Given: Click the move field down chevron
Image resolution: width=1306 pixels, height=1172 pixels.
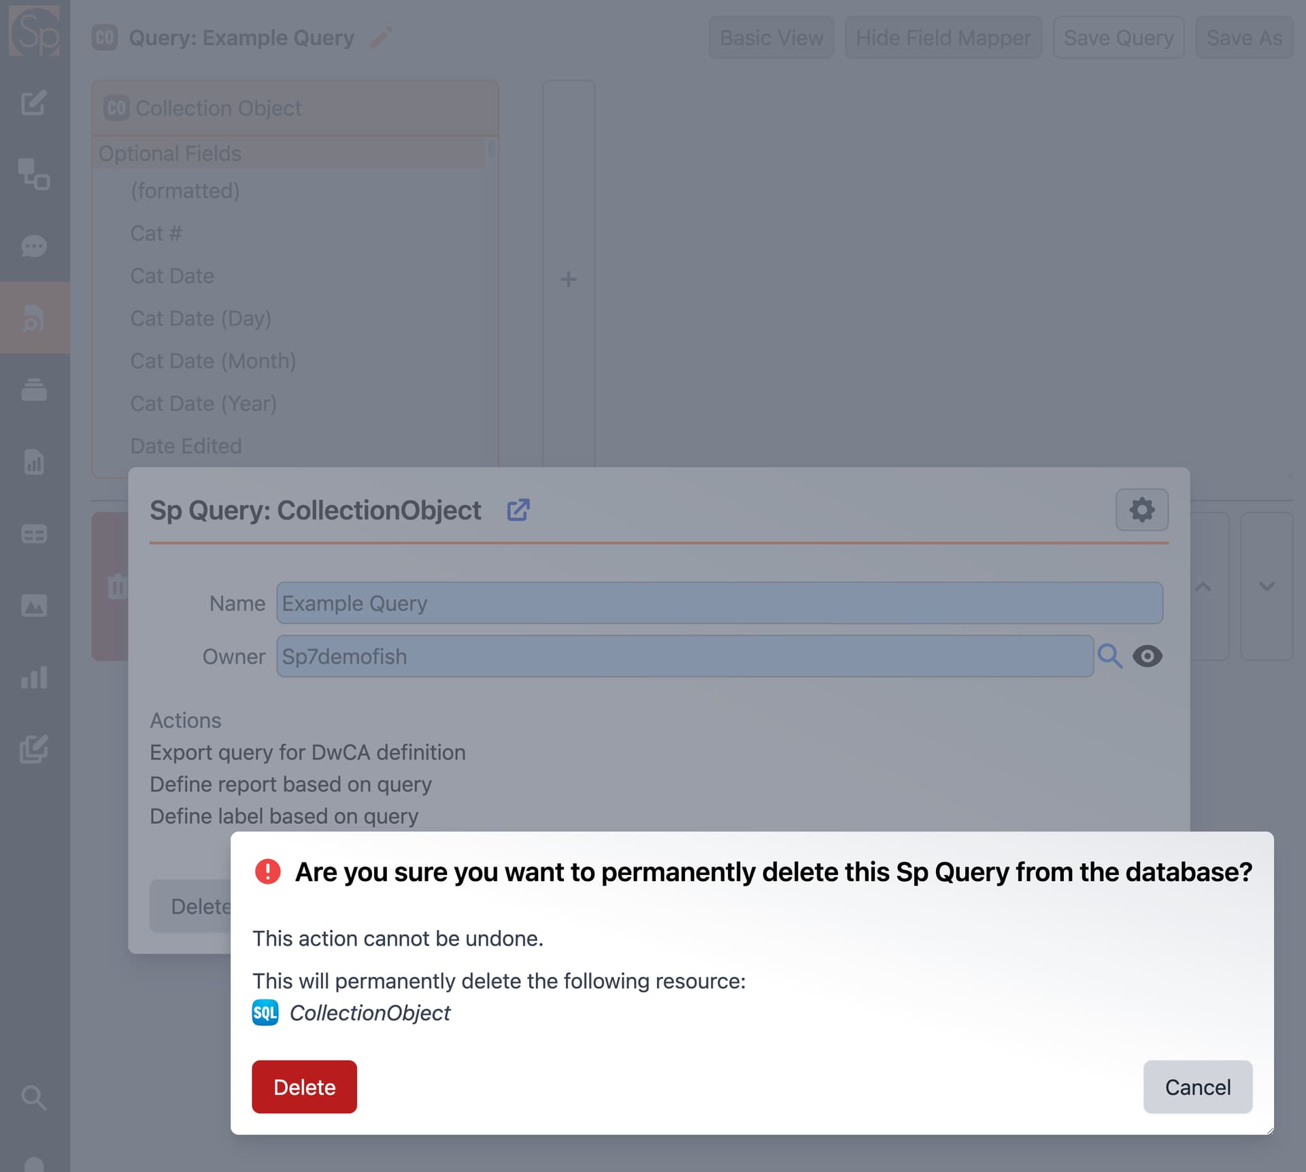Looking at the screenshot, I should coord(1266,586).
